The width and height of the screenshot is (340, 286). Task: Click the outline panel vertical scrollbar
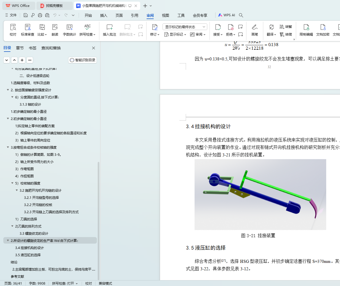99,221
